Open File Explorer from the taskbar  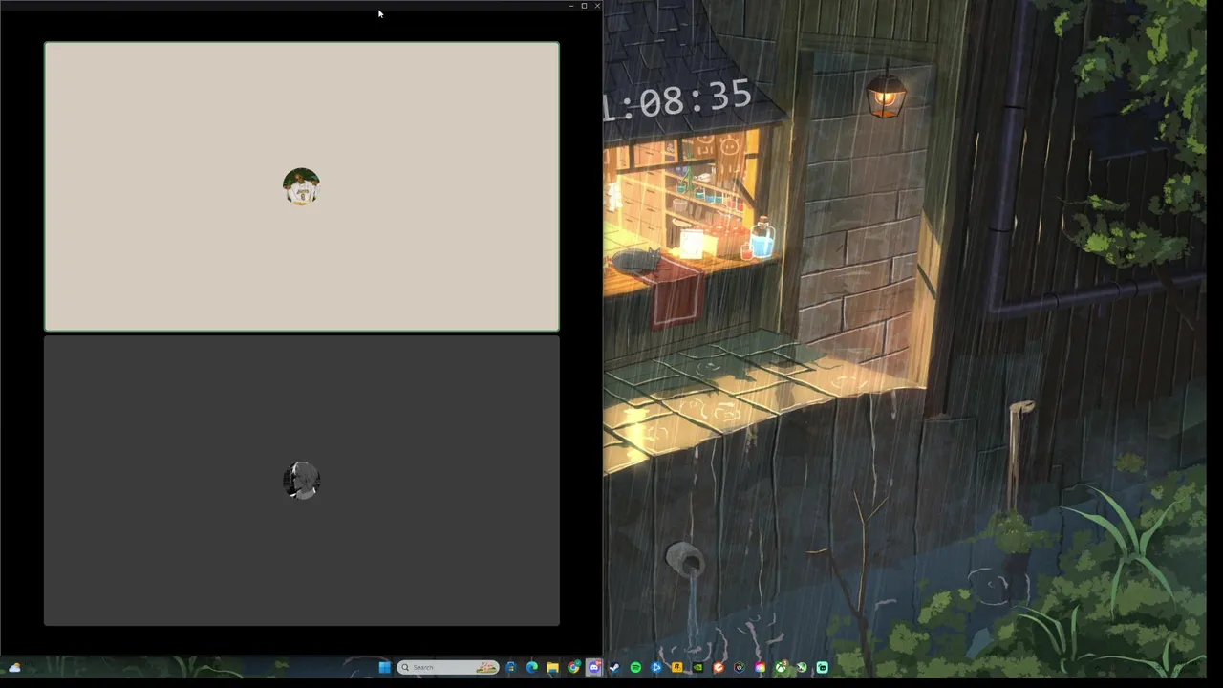(552, 667)
